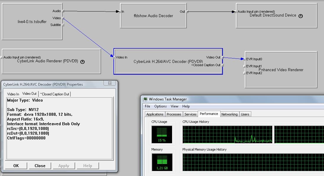Click the 'Format: dxva 1920x1088, 12 bits,' line
324x176 pixels.
40,114
